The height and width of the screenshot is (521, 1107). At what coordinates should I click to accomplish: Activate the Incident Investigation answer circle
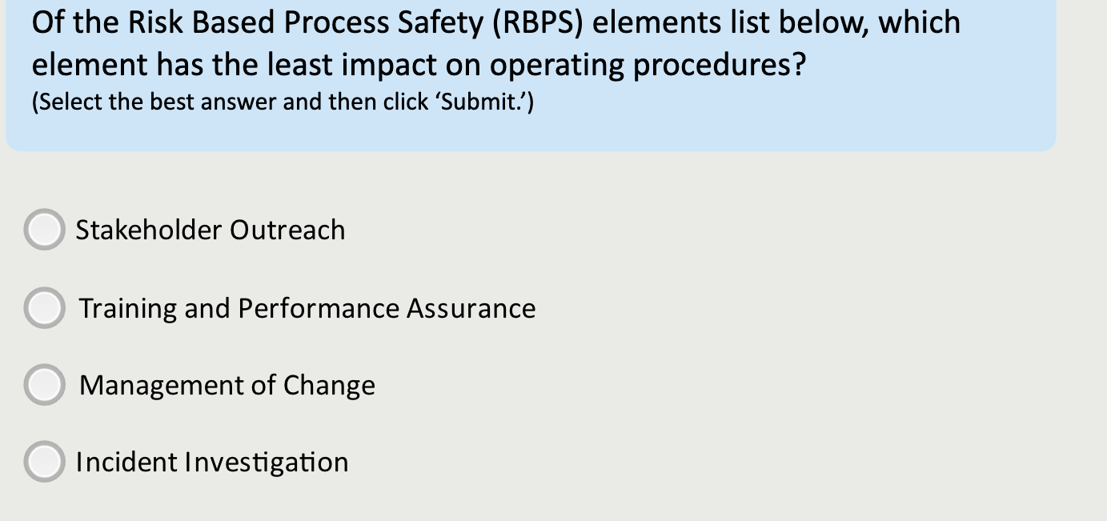[x=44, y=461]
